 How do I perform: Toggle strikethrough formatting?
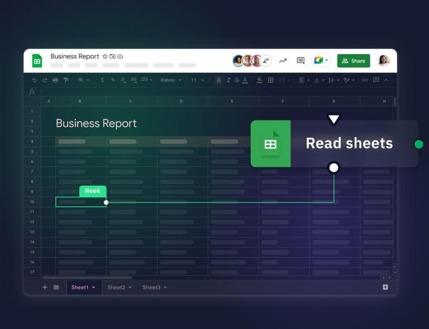[237, 80]
